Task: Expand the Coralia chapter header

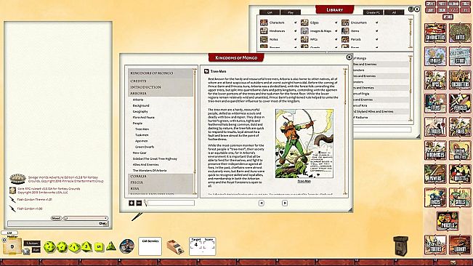Action: pos(161,177)
